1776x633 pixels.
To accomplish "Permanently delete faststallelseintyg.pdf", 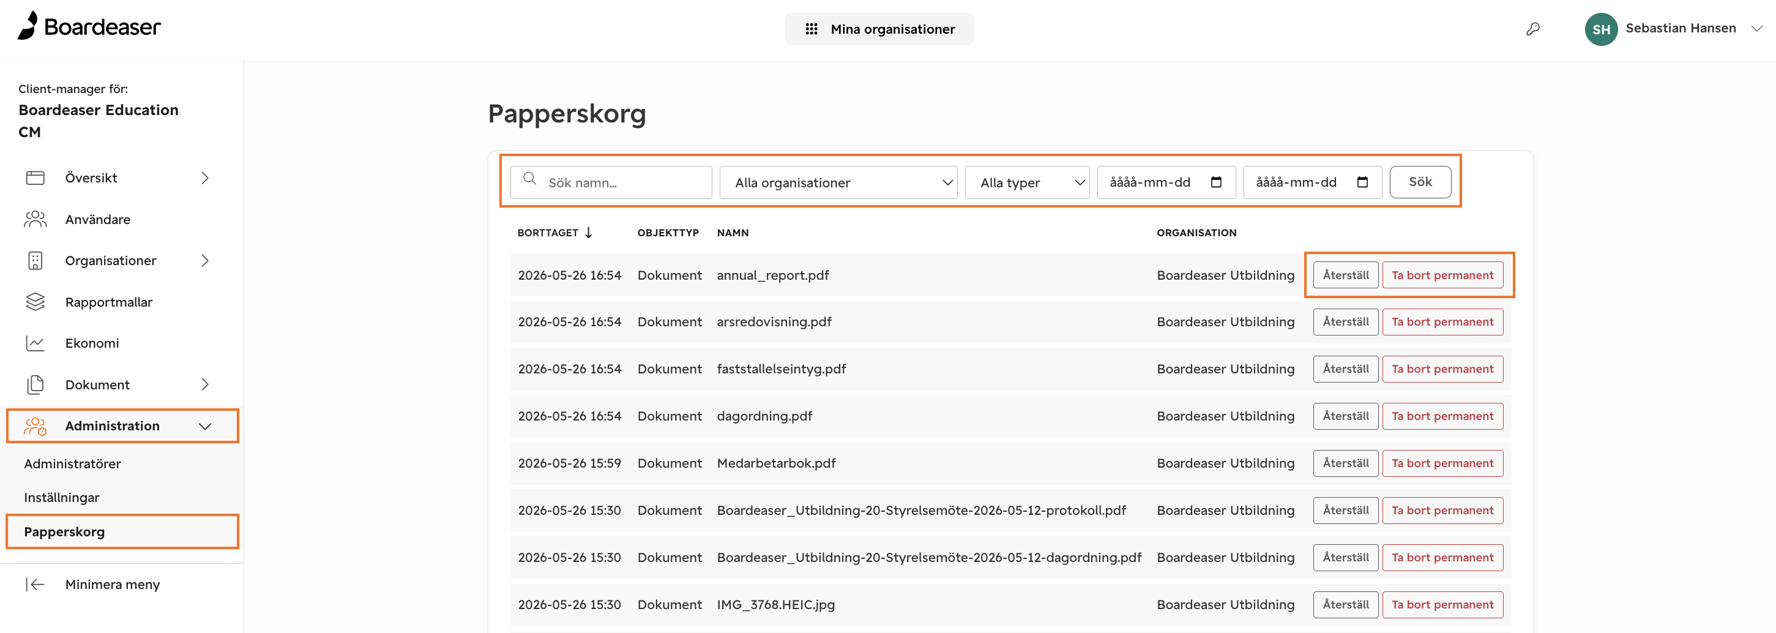I will (x=1442, y=369).
